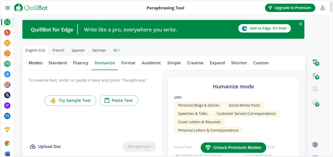Click the QuillBot logo

click(31, 8)
